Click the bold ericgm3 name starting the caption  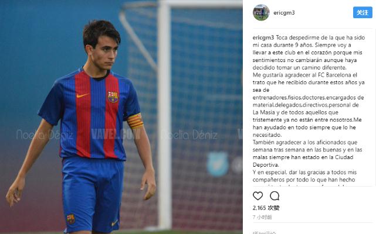click(x=263, y=37)
